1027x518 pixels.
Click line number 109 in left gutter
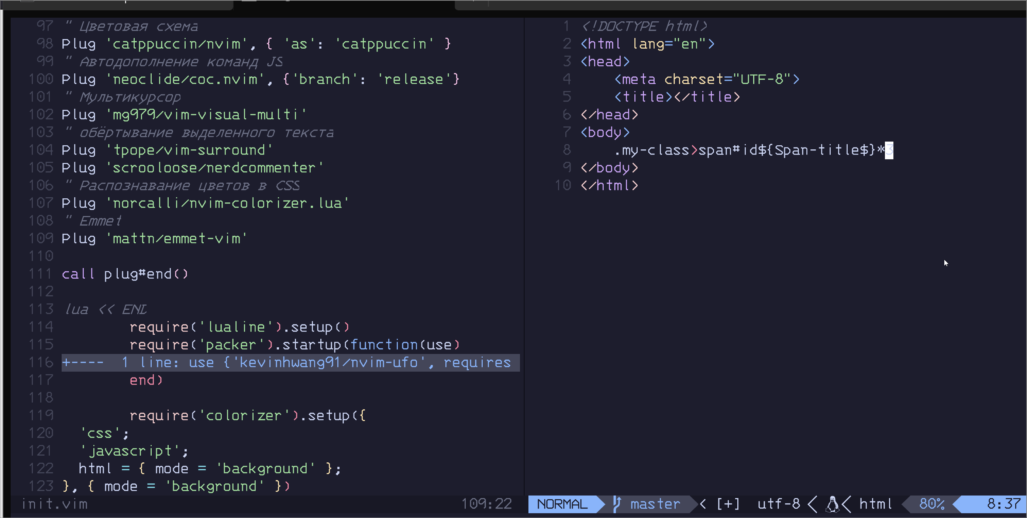click(x=41, y=239)
